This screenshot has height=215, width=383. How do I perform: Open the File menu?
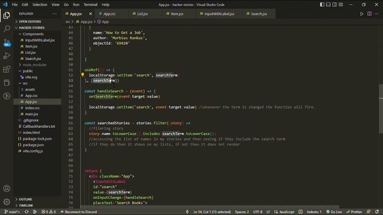tap(14, 5)
